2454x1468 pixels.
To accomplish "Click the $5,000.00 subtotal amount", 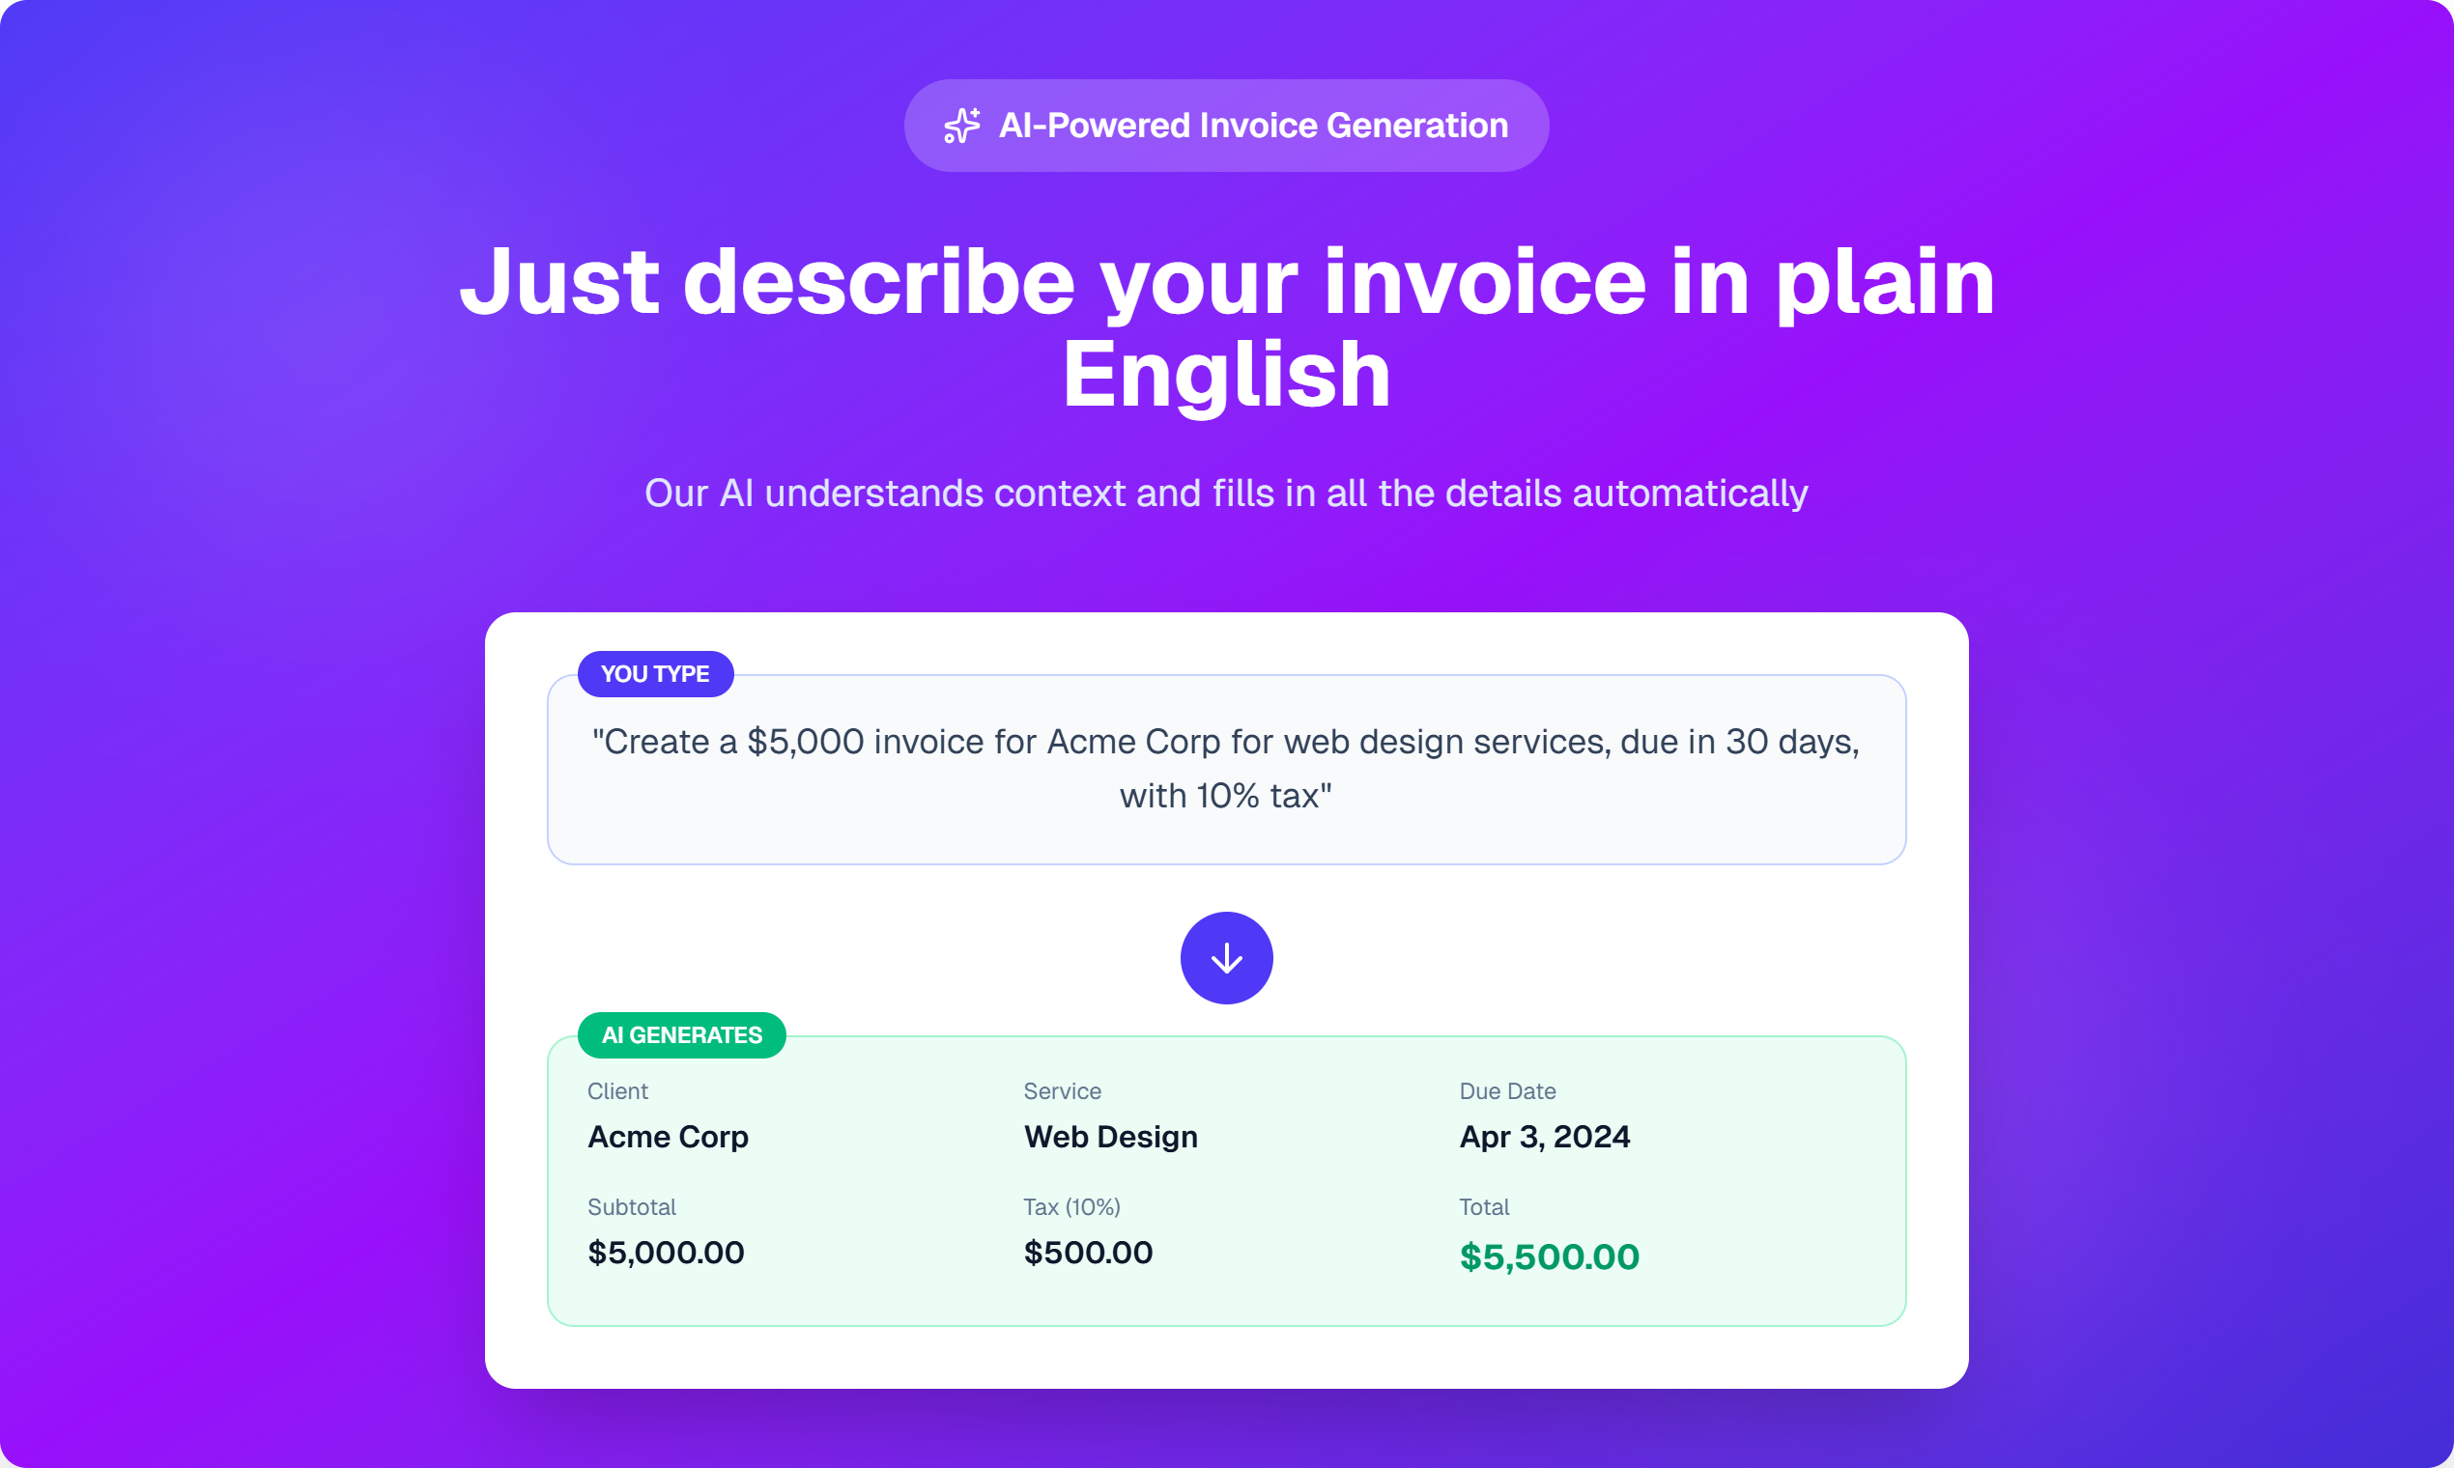I will pos(666,1253).
